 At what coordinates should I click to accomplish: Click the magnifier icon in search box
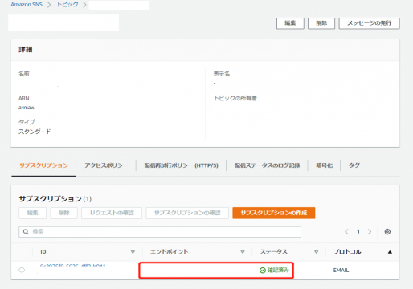pos(26,232)
